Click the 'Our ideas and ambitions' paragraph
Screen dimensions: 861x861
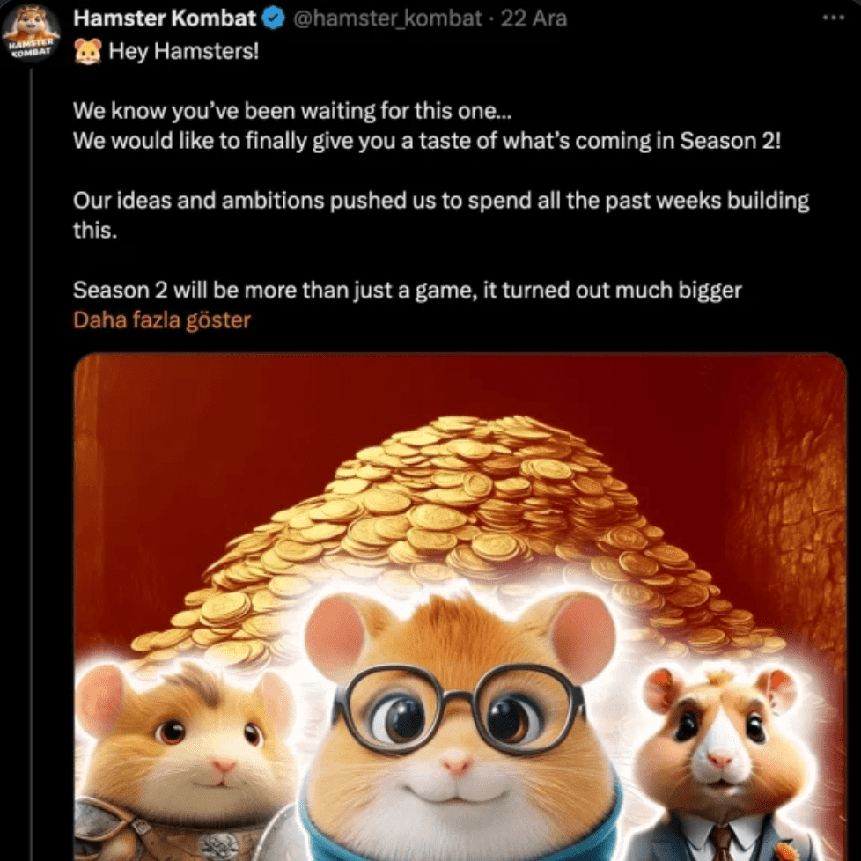pos(441,215)
